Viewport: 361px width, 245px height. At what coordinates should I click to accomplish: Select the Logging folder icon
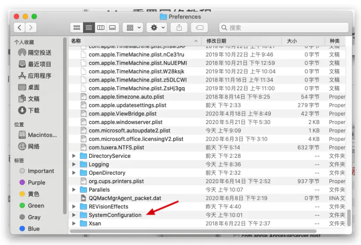83,164
